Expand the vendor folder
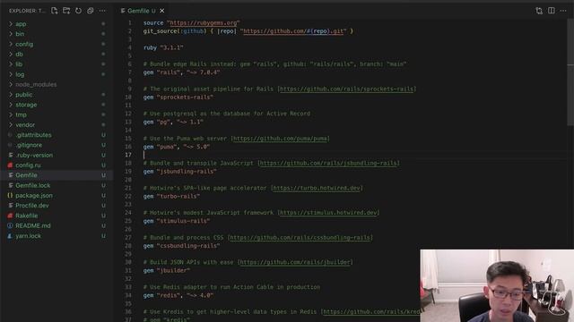The image size is (574, 322). pos(25,125)
